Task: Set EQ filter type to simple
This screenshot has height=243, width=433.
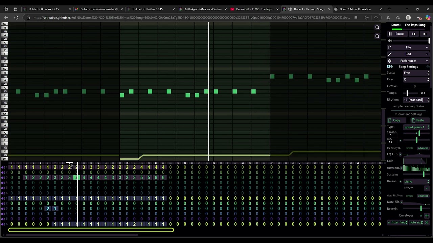Action: pyautogui.click(x=409, y=148)
